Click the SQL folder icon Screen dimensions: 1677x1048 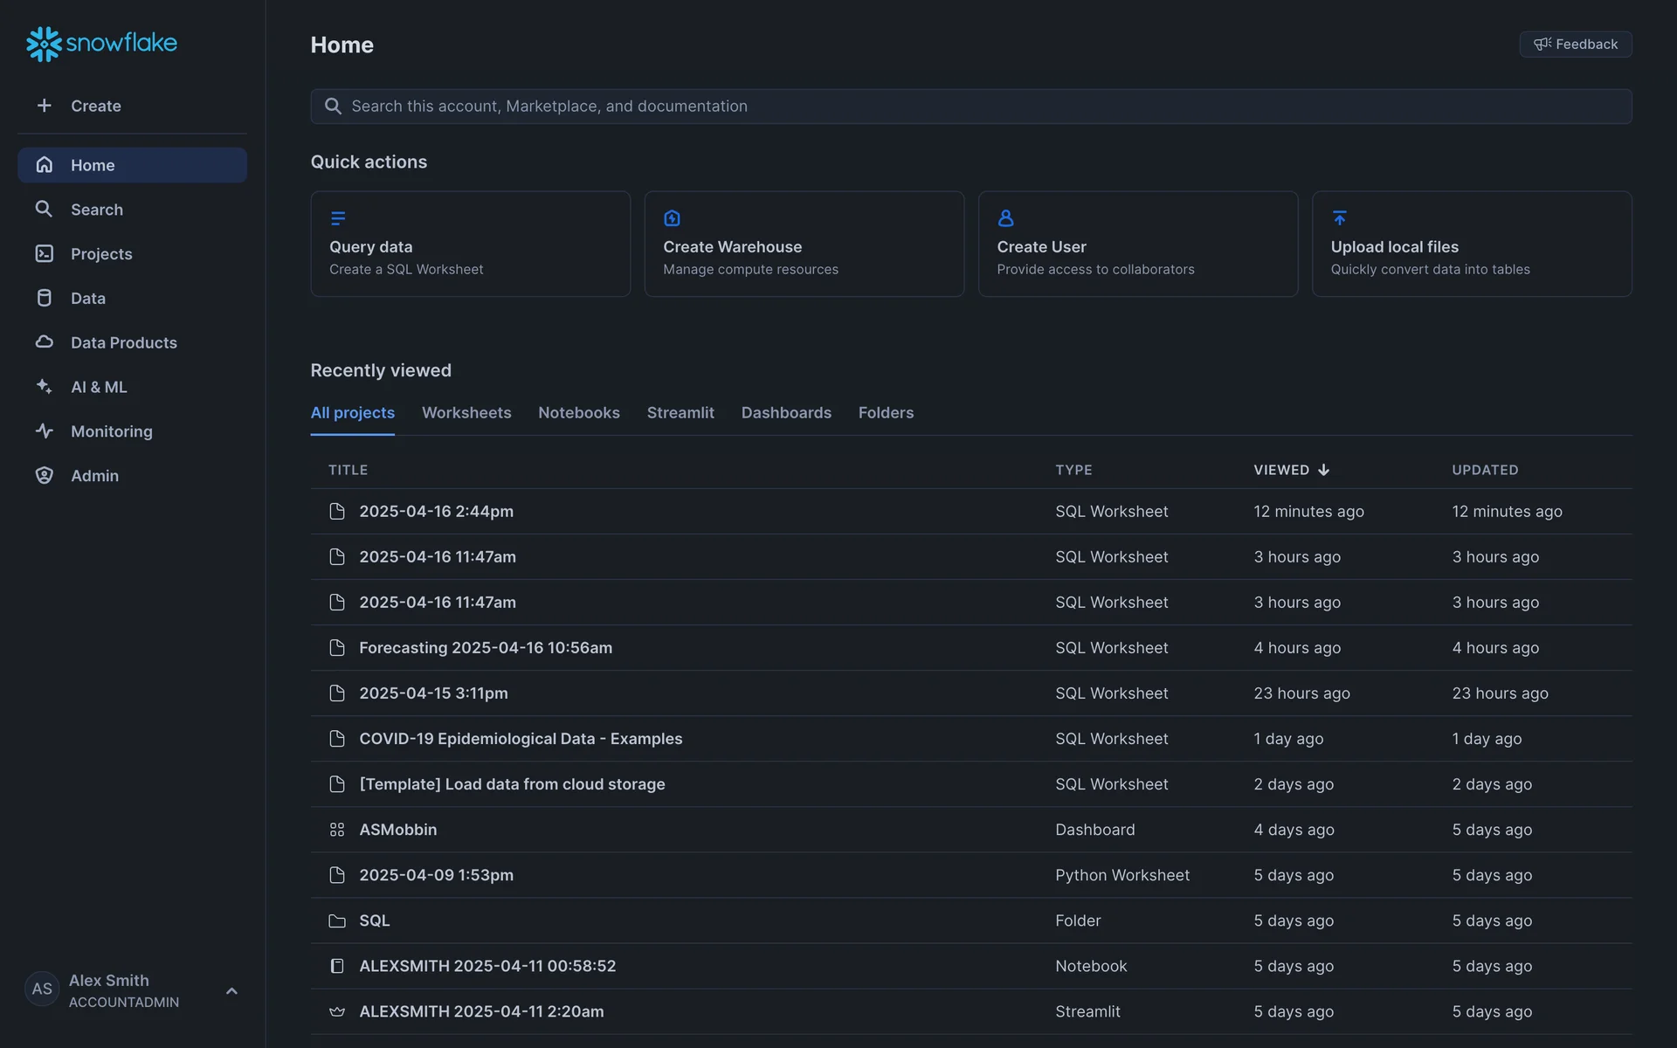coord(337,920)
